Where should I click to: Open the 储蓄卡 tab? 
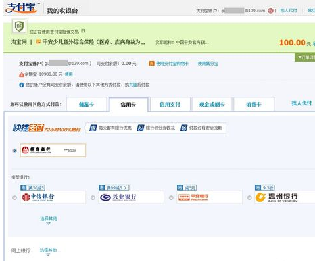pos(86,105)
